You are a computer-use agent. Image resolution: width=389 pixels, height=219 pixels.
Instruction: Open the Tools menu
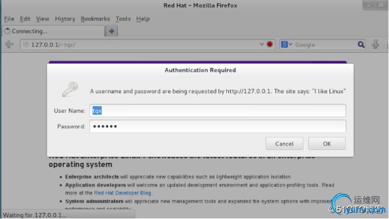click(x=123, y=19)
